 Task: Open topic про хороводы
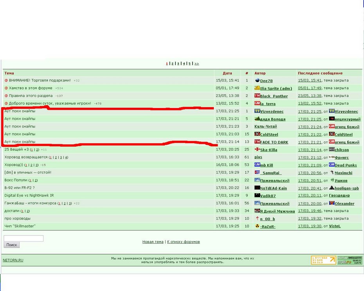tap(17, 218)
